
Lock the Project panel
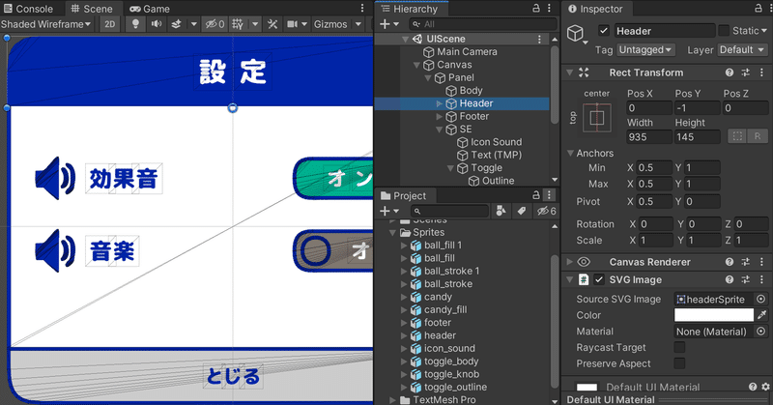point(536,195)
